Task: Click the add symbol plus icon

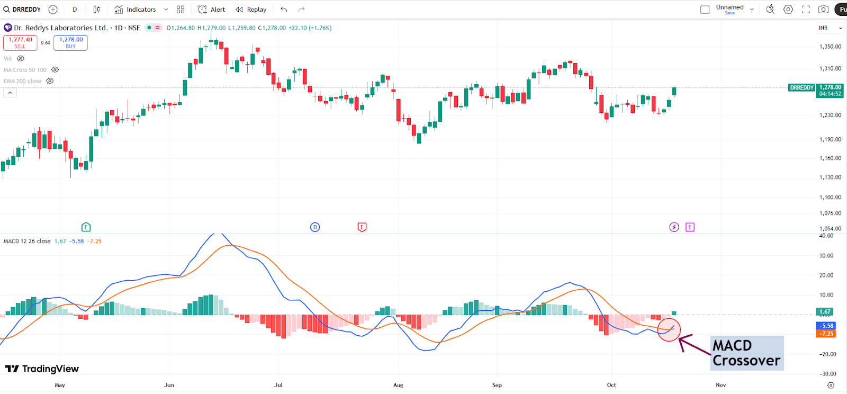Action: click(x=53, y=10)
